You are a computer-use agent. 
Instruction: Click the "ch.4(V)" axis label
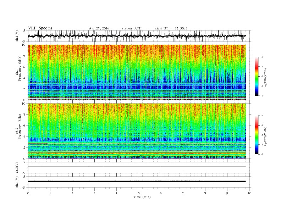[x=17, y=182]
